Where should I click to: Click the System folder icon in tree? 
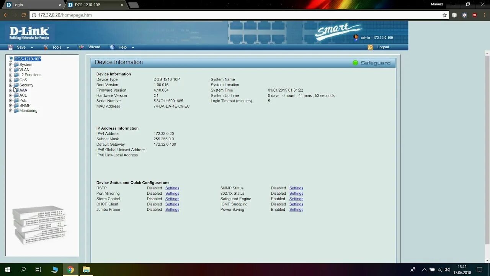[x=16, y=64]
